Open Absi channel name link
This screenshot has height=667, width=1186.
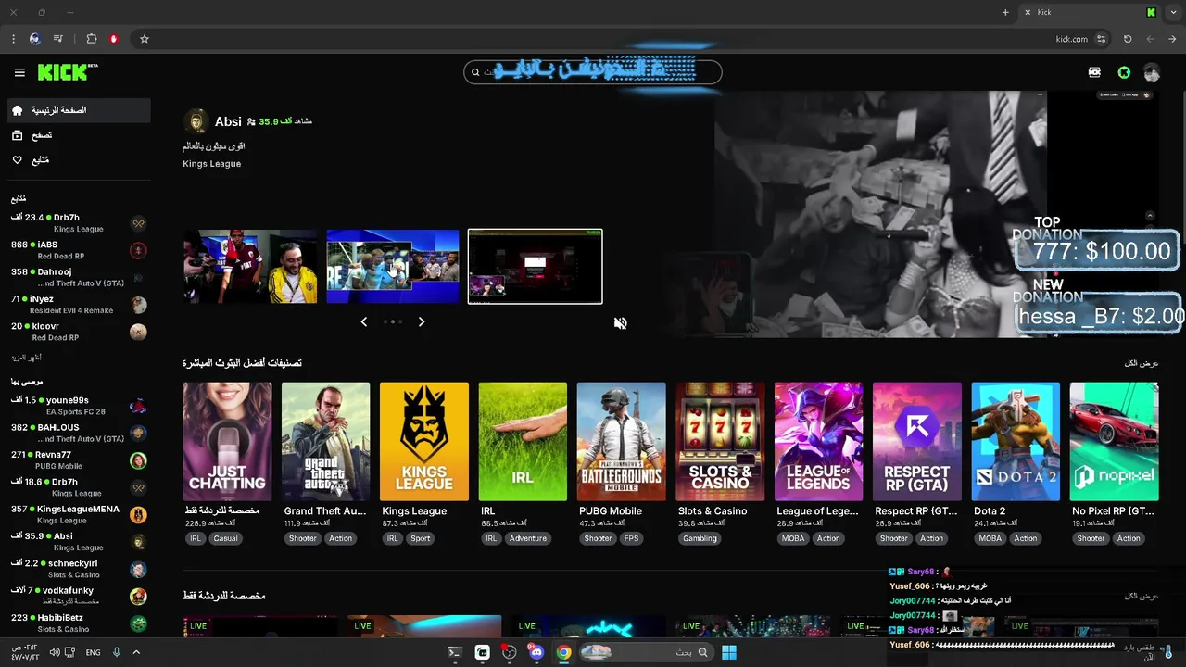(x=228, y=121)
